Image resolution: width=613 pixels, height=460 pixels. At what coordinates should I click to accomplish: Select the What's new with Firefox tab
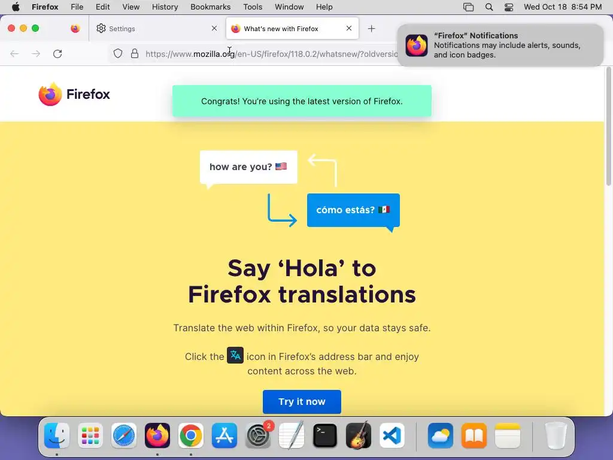(x=292, y=29)
